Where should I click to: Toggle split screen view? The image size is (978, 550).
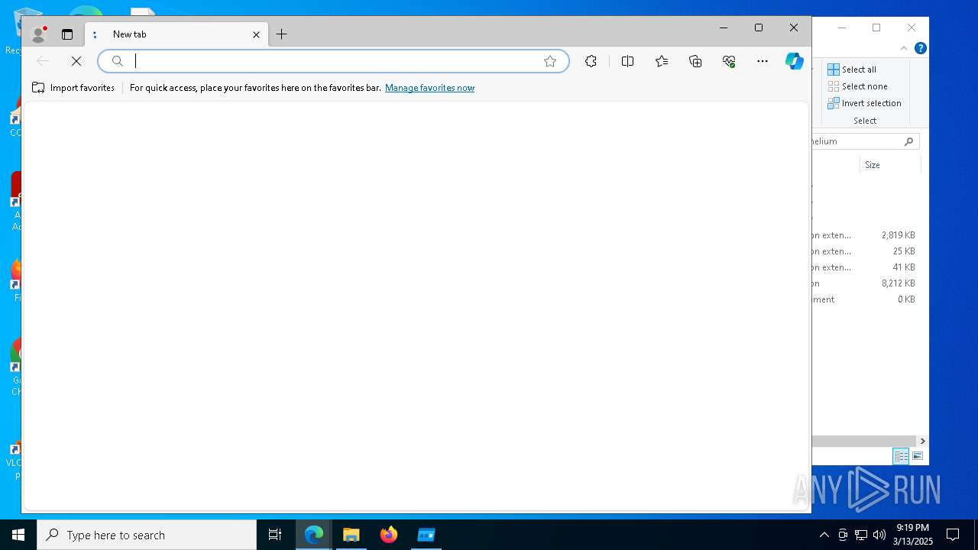click(x=627, y=61)
